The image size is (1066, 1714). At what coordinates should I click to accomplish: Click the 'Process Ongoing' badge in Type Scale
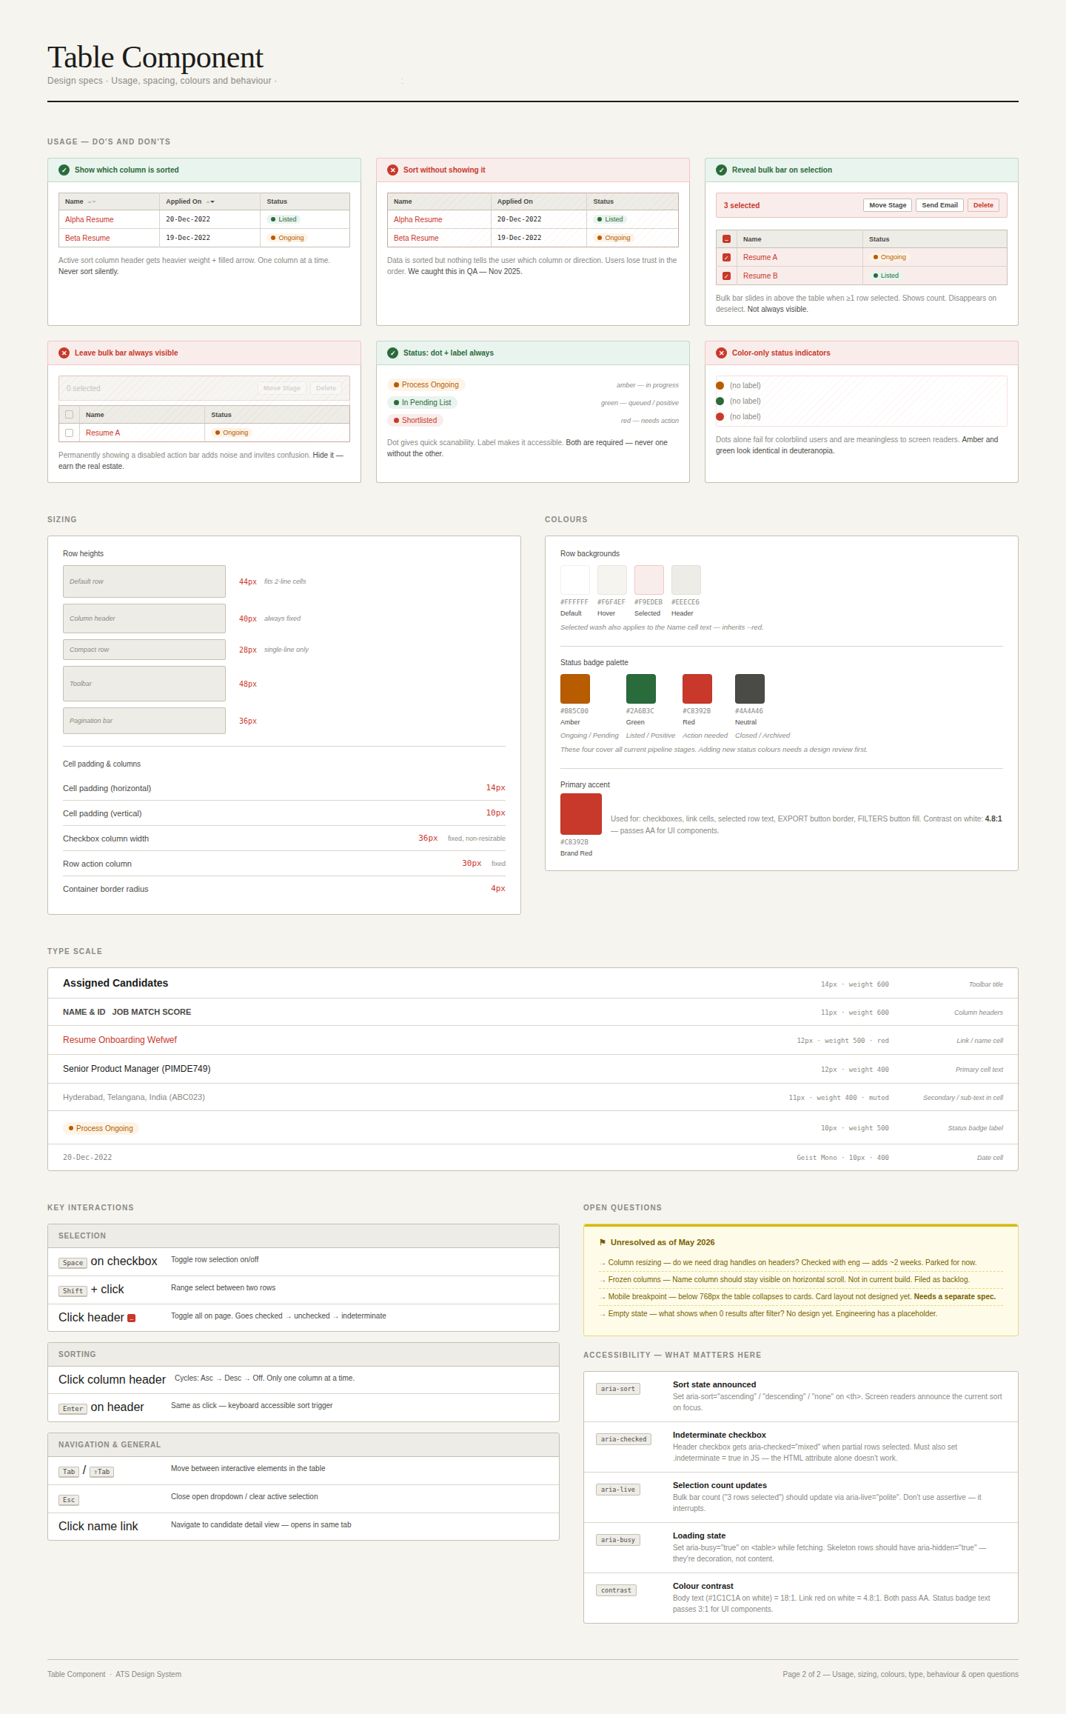point(101,1129)
